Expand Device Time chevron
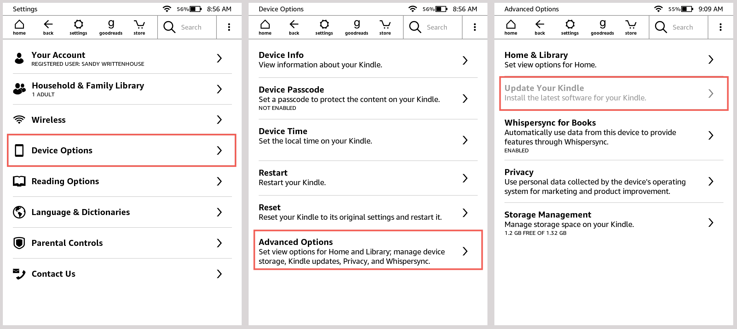737x329 pixels. click(465, 140)
